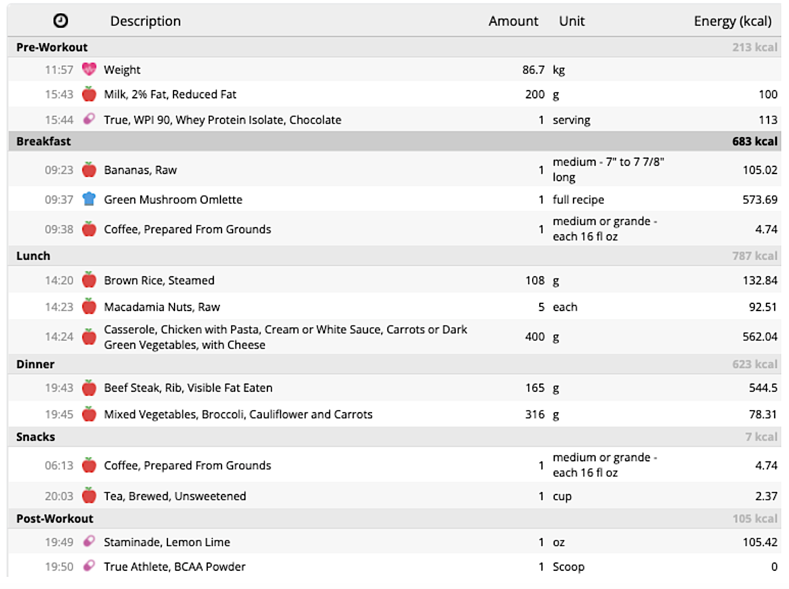The width and height of the screenshot is (789, 589).
Task: Collapse the Breakfast section header
Action: click(43, 141)
